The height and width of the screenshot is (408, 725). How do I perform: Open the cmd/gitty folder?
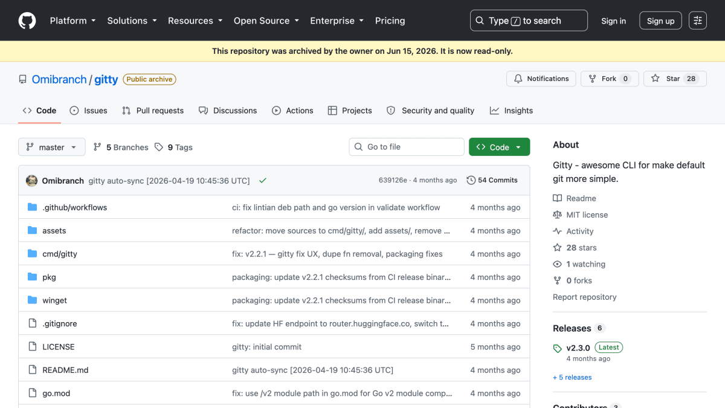(60, 254)
